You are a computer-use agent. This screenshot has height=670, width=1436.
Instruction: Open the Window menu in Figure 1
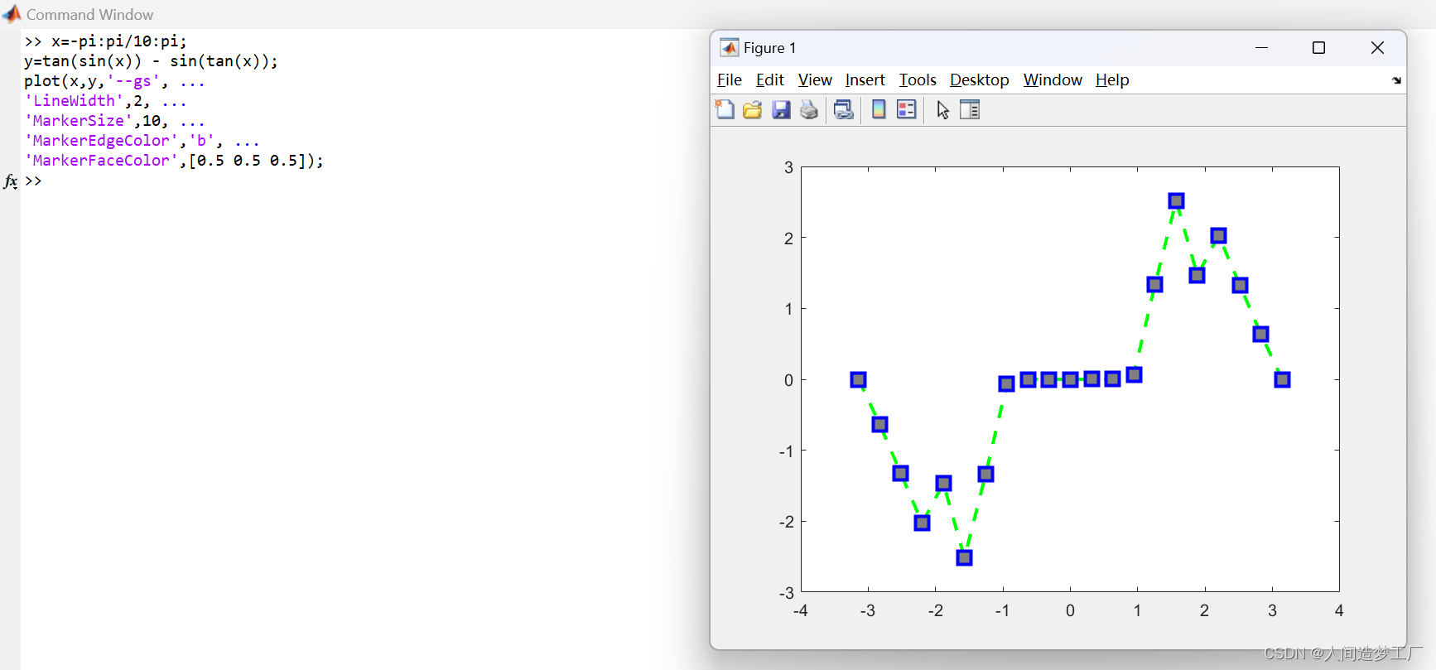pos(1053,80)
